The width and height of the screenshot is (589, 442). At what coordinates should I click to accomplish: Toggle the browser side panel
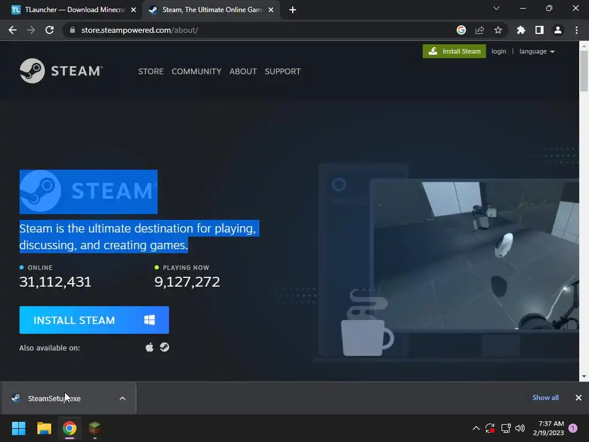[540, 30]
